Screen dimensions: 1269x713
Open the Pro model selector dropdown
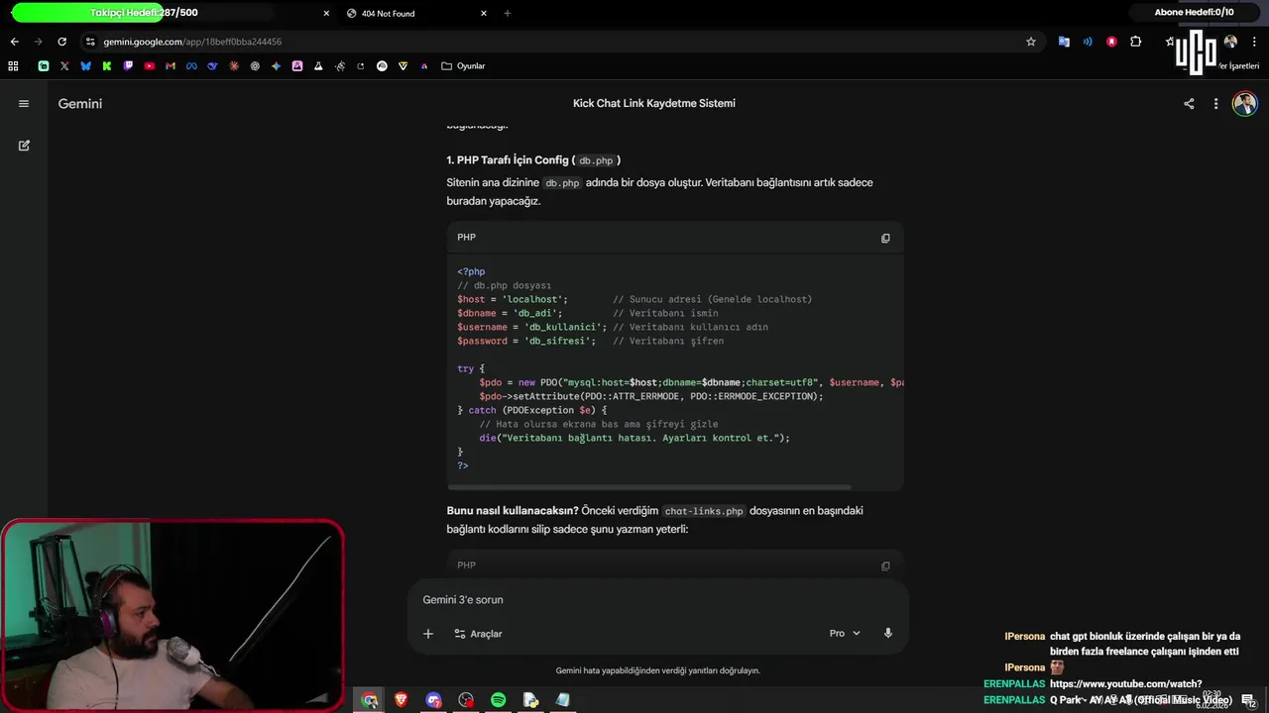pyautogui.click(x=845, y=634)
